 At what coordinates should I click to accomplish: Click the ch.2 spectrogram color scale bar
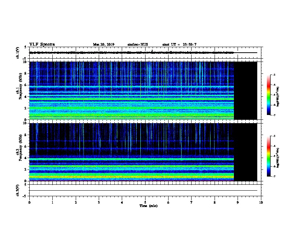pos(269,156)
